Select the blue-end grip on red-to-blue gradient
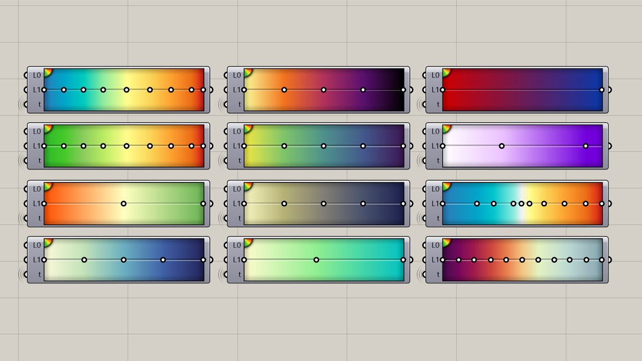 (x=602, y=90)
